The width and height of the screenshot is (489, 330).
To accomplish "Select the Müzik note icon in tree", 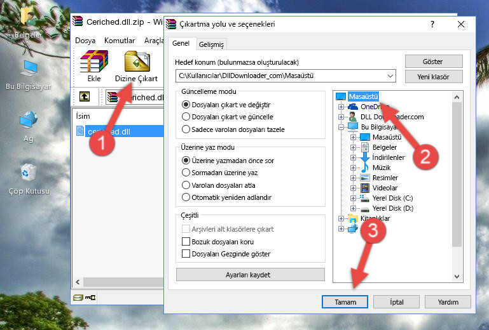I will pyautogui.click(x=364, y=168).
